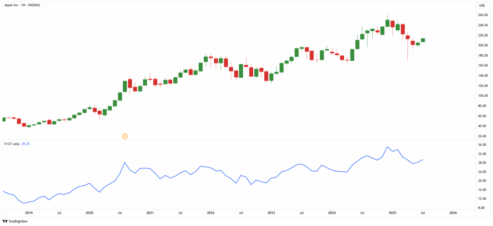Click the 40.00 price scale label
Screen dimensions: 493x226
tap(482, 126)
